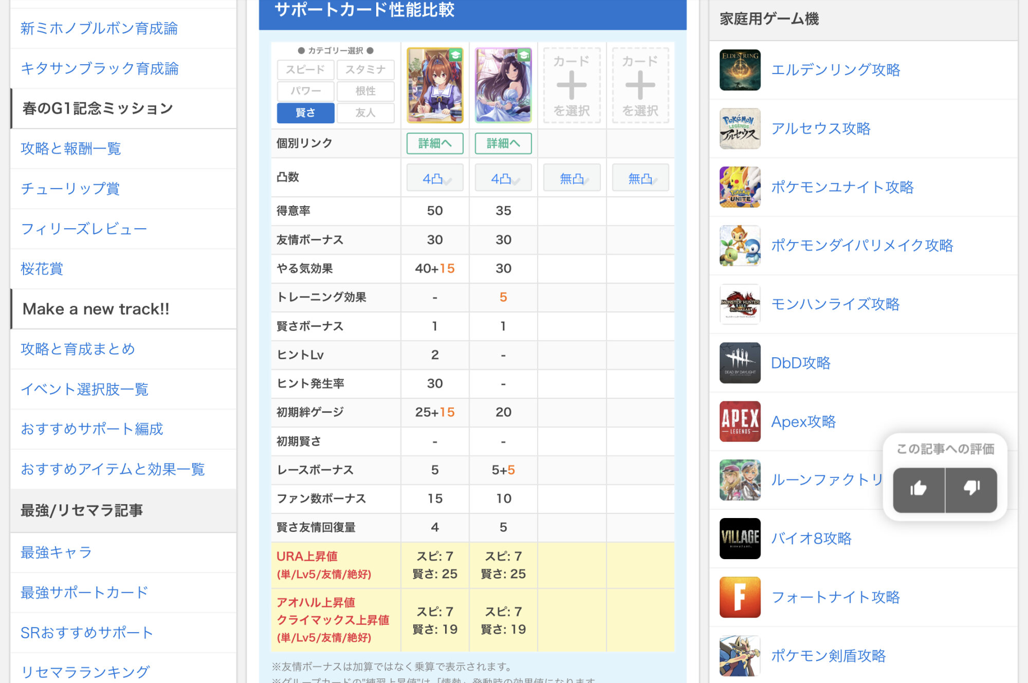Add card via third slot plus icon

coord(572,85)
